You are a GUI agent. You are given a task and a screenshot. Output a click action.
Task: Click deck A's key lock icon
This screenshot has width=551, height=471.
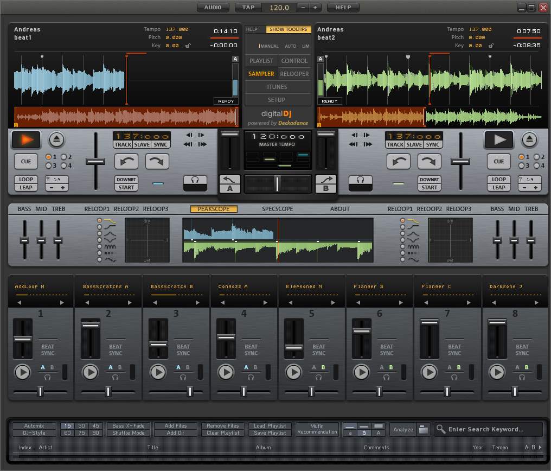[188, 46]
